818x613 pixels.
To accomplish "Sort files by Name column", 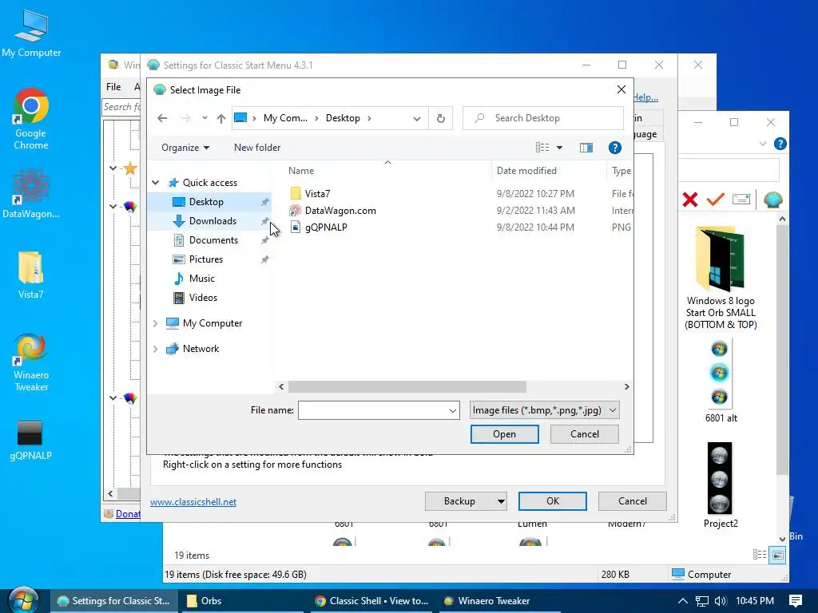I will point(301,171).
